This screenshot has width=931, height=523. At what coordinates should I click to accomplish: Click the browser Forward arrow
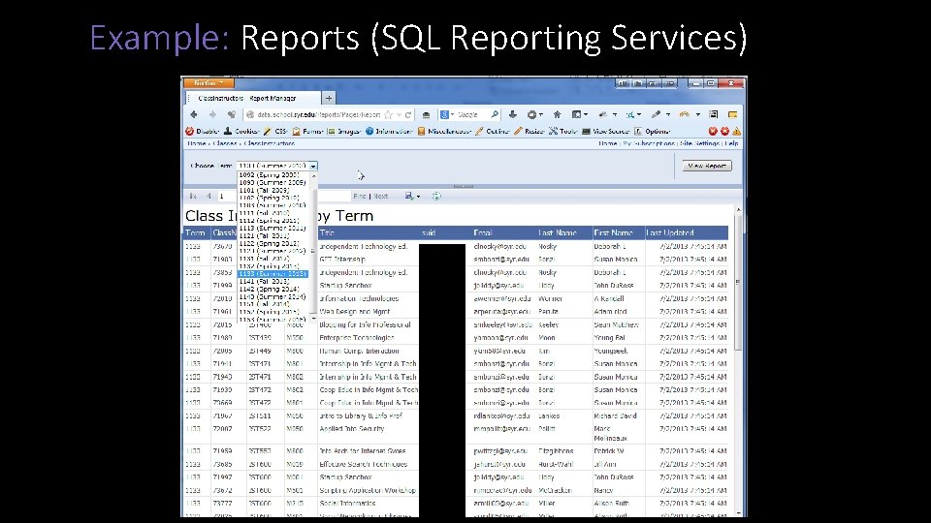tap(212, 114)
